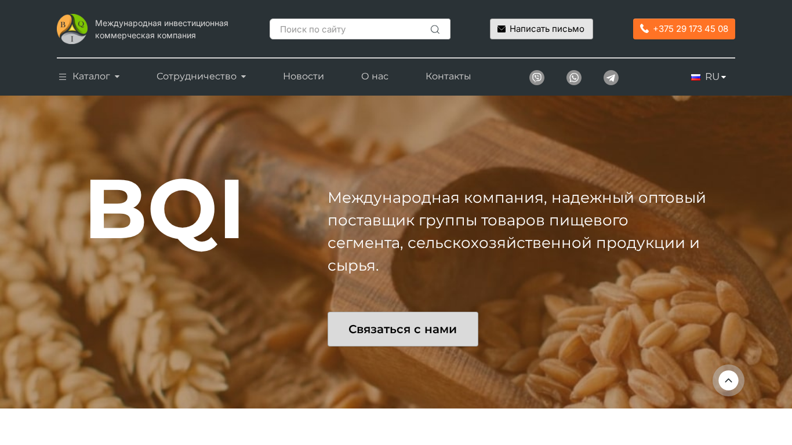The width and height of the screenshot is (792, 445).
Task: Go to the Новости page
Action: (x=303, y=76)
